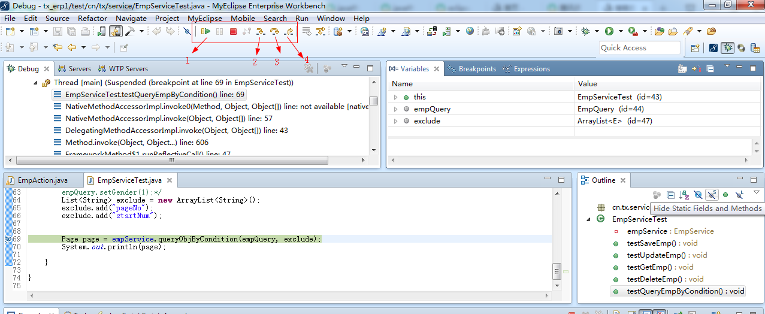Click the Debug view horizontal scrollbar

(x=171, y=160)
